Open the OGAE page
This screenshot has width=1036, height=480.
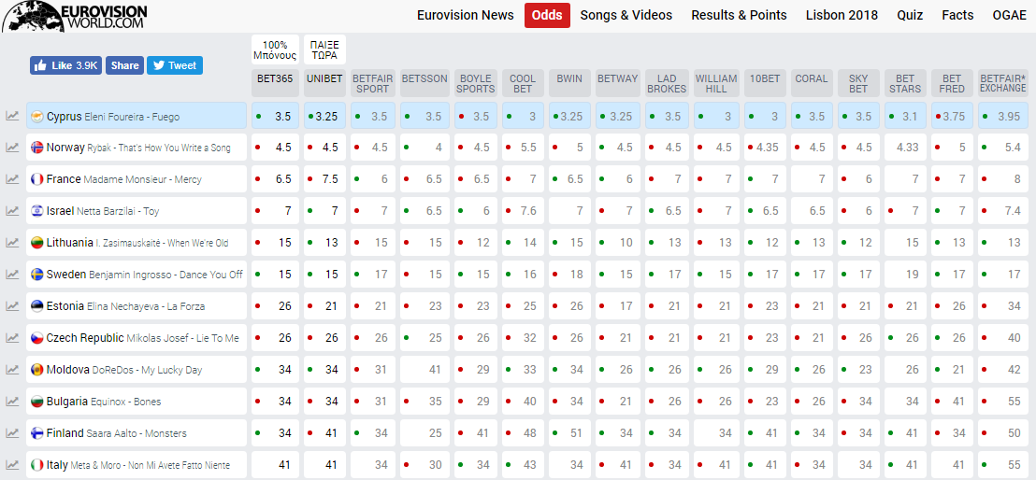tap(1009, 15)
